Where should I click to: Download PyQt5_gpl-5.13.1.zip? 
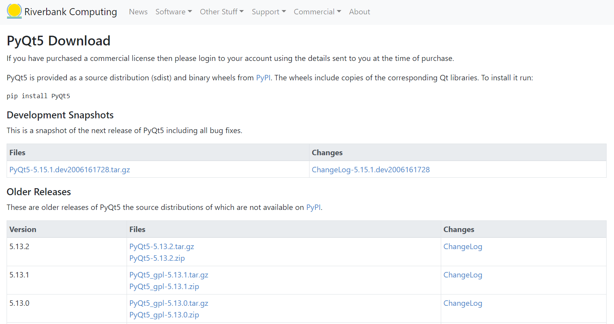click(x=164, y=286)
